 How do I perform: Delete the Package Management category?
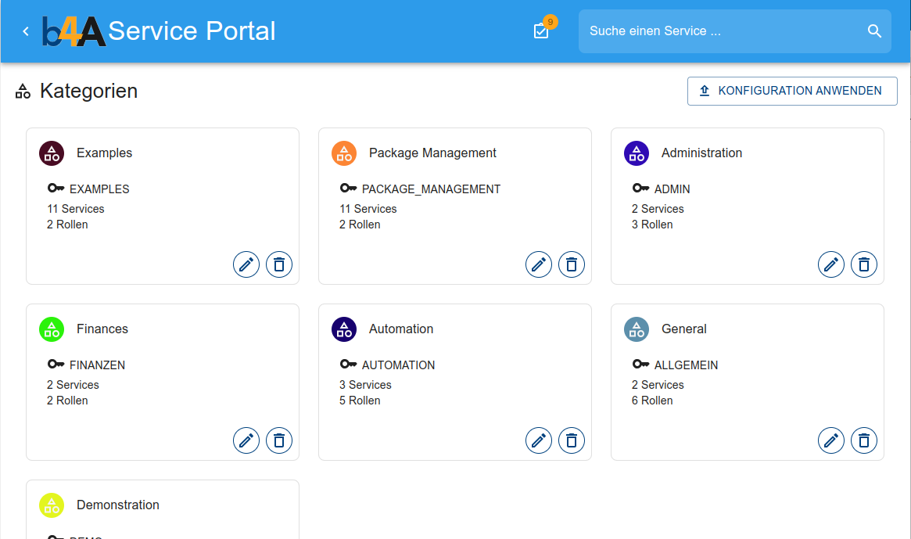[x=572, y=264]
